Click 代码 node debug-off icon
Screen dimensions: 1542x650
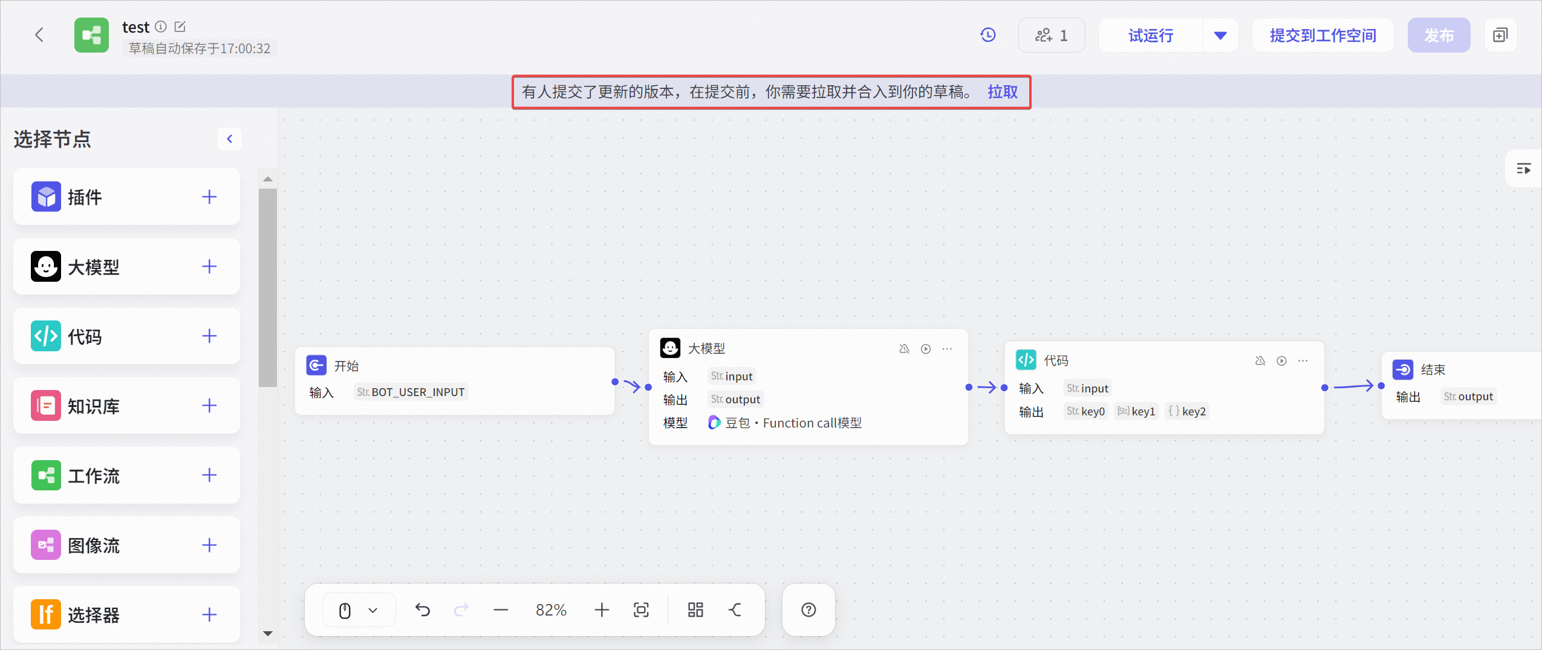click(x=1260, y=361)
